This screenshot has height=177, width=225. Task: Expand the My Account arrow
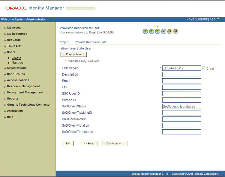click(5, 28)
